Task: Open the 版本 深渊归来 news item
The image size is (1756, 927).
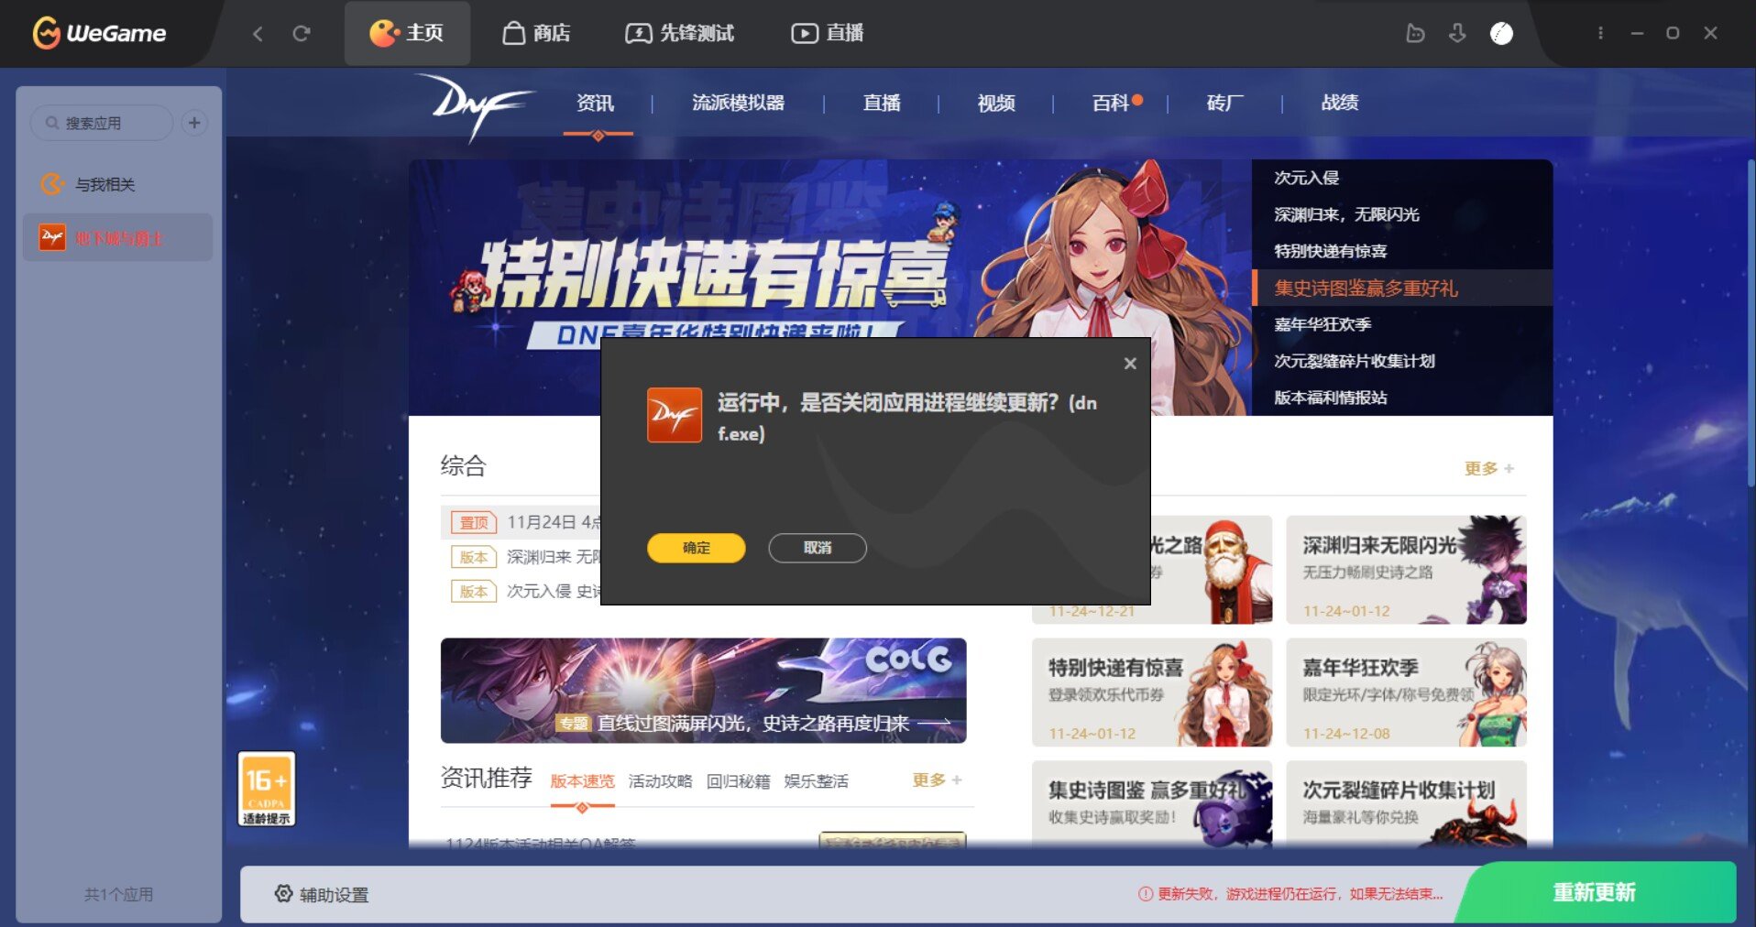Action: 527,557
